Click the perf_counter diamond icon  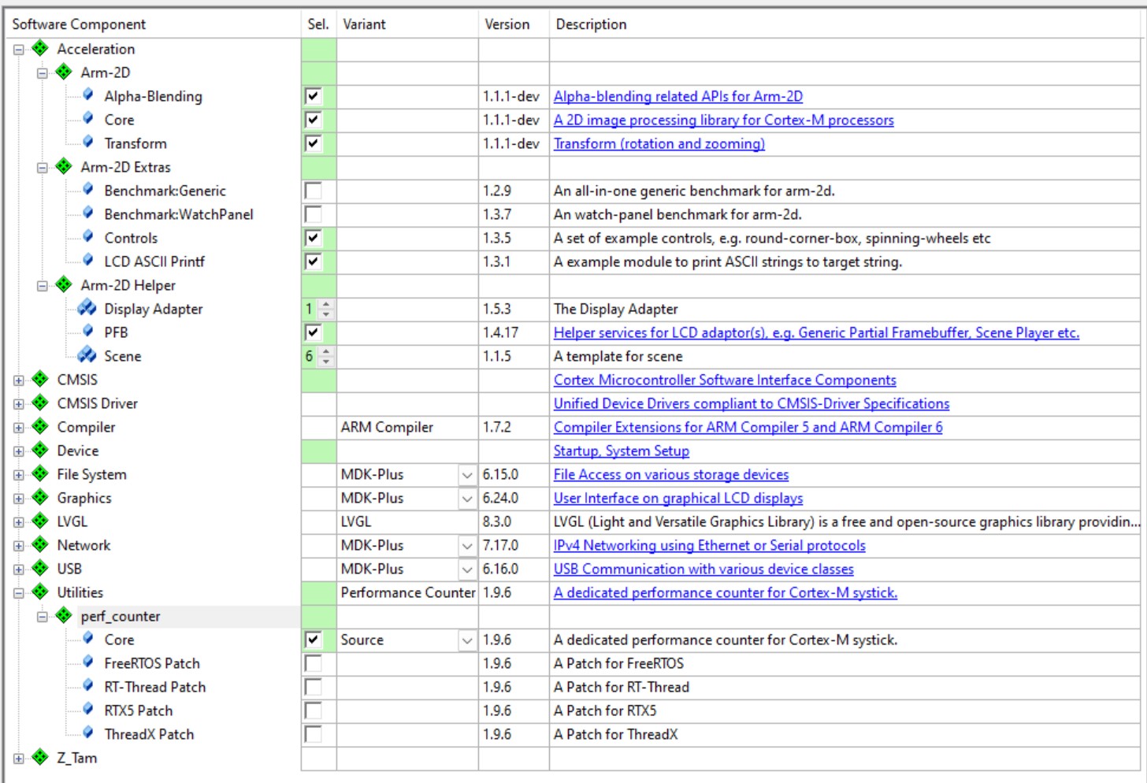64,616
